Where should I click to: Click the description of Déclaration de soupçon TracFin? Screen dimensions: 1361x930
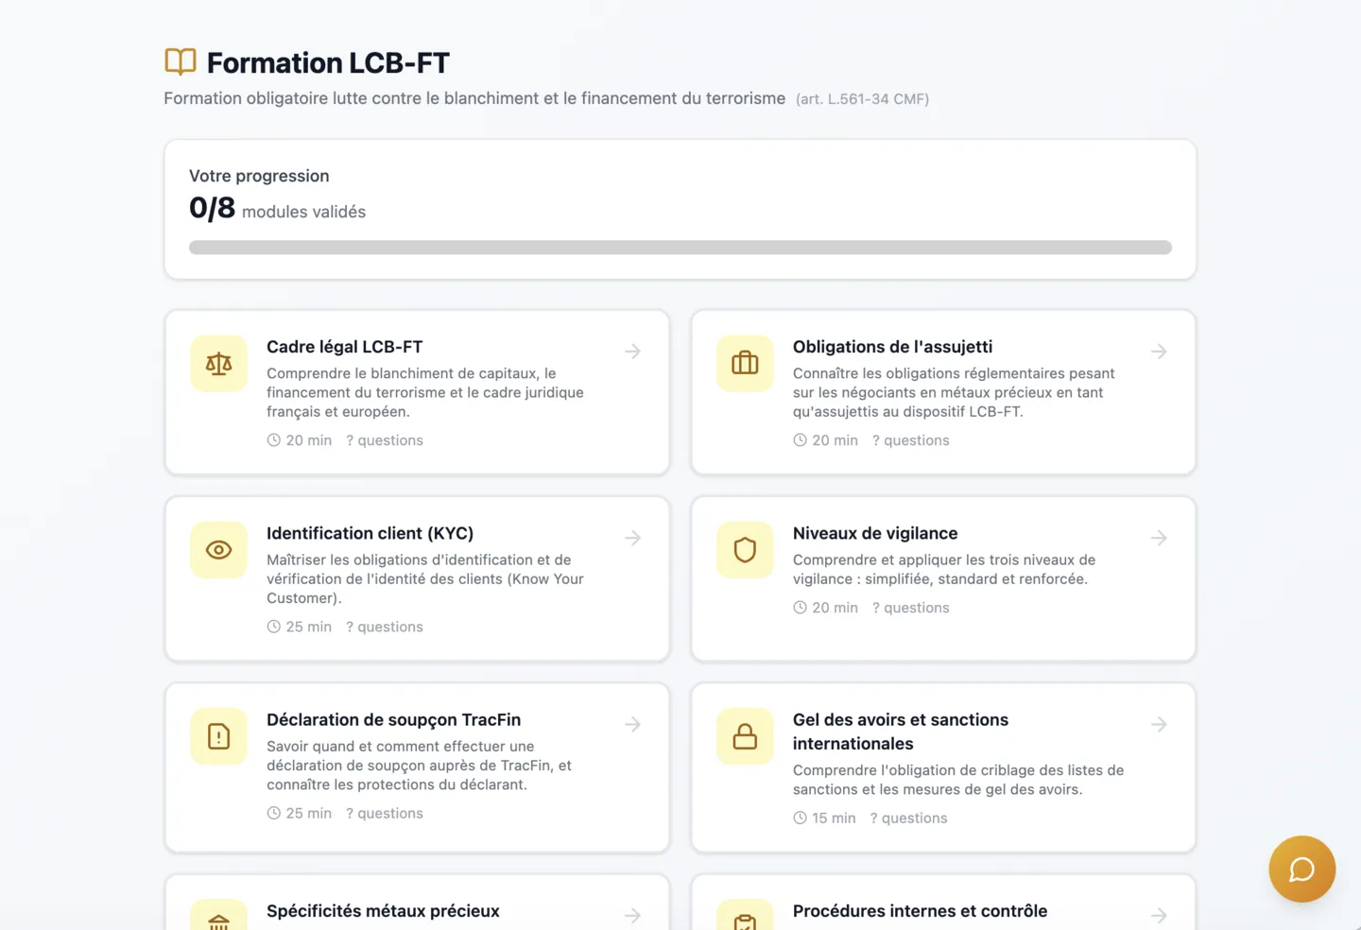419,766
